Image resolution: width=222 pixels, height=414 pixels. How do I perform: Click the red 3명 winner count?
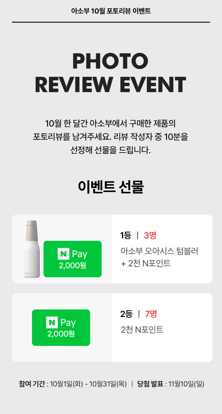point(150,235)
